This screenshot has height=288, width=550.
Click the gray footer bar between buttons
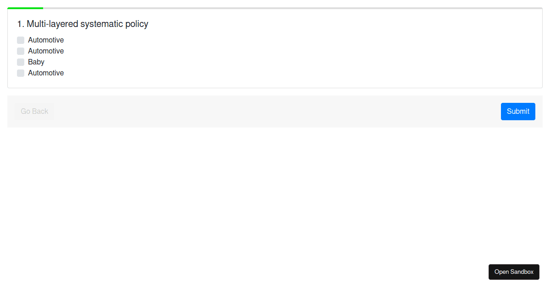coord(275,112)
